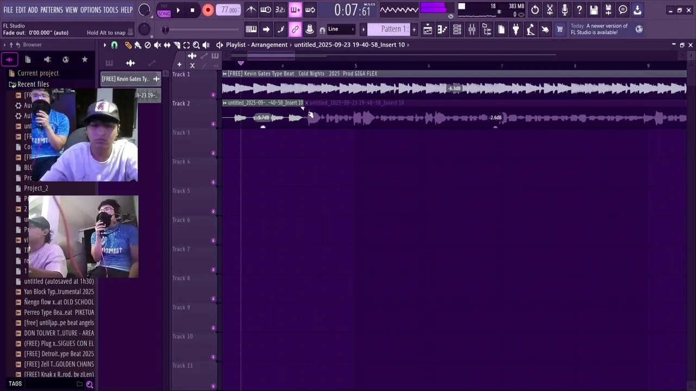Select the mute tool in playlist toolbar
This screenshot has width=696, height=391.
pyautogui.click(x=158, y=45)
